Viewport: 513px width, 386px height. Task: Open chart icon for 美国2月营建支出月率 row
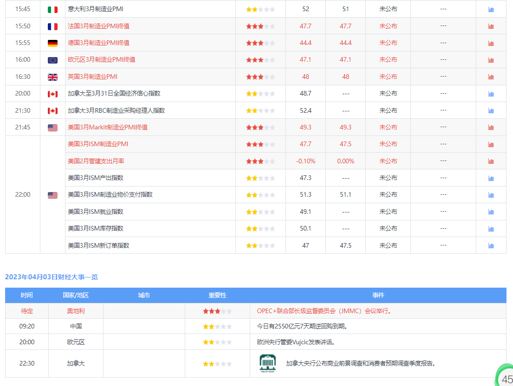tap(491, 161)
